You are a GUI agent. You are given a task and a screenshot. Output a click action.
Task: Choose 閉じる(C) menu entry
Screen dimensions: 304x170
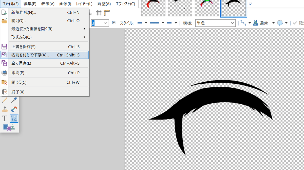(x=45, y=82)
